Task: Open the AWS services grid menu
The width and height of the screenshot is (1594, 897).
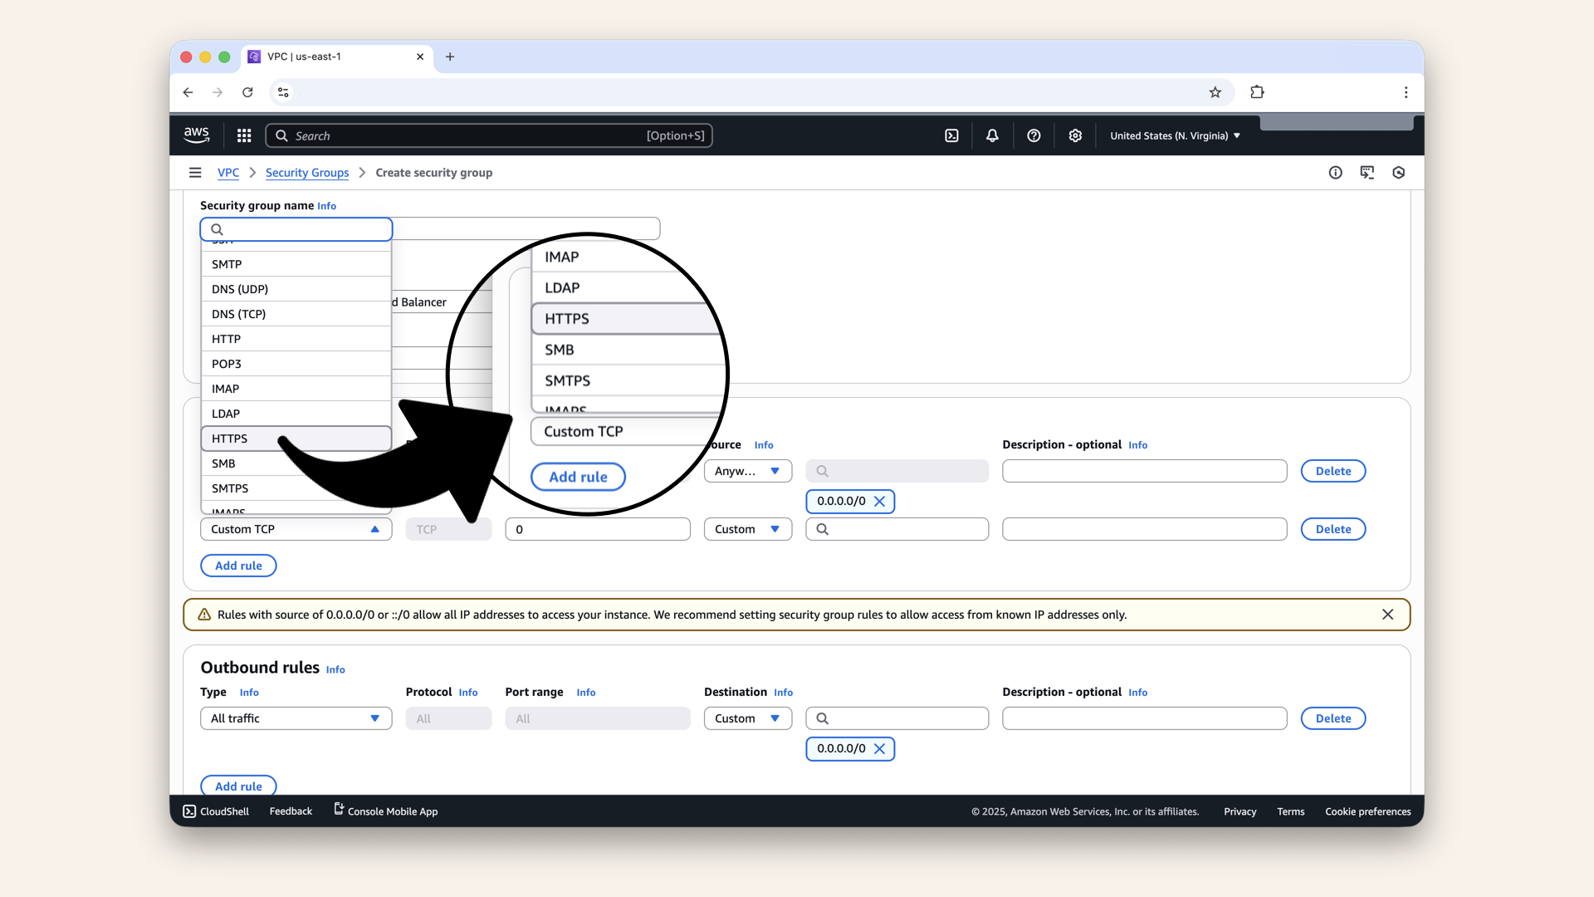Action: point(244,135)
